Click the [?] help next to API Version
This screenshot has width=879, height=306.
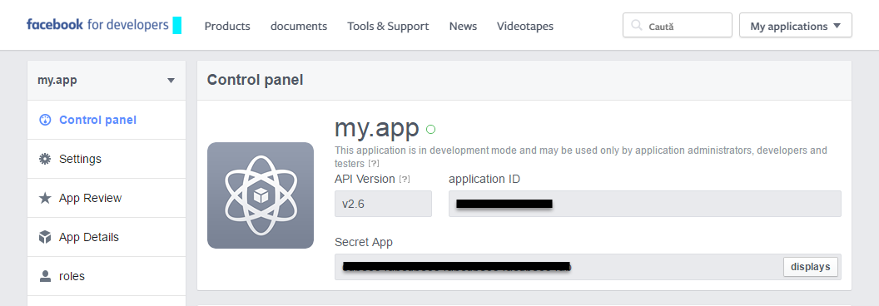(x=405, y=180)
